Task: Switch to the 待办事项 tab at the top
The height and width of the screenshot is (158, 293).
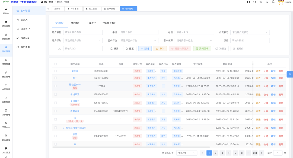Action: tap(74, 8)
